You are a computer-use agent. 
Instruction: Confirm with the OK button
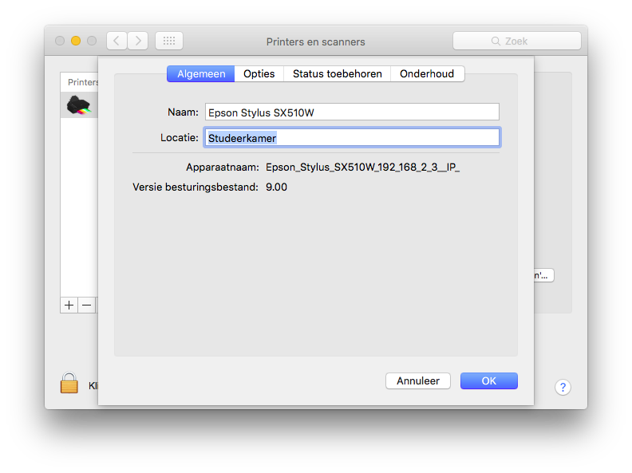[x=489, y=380]
